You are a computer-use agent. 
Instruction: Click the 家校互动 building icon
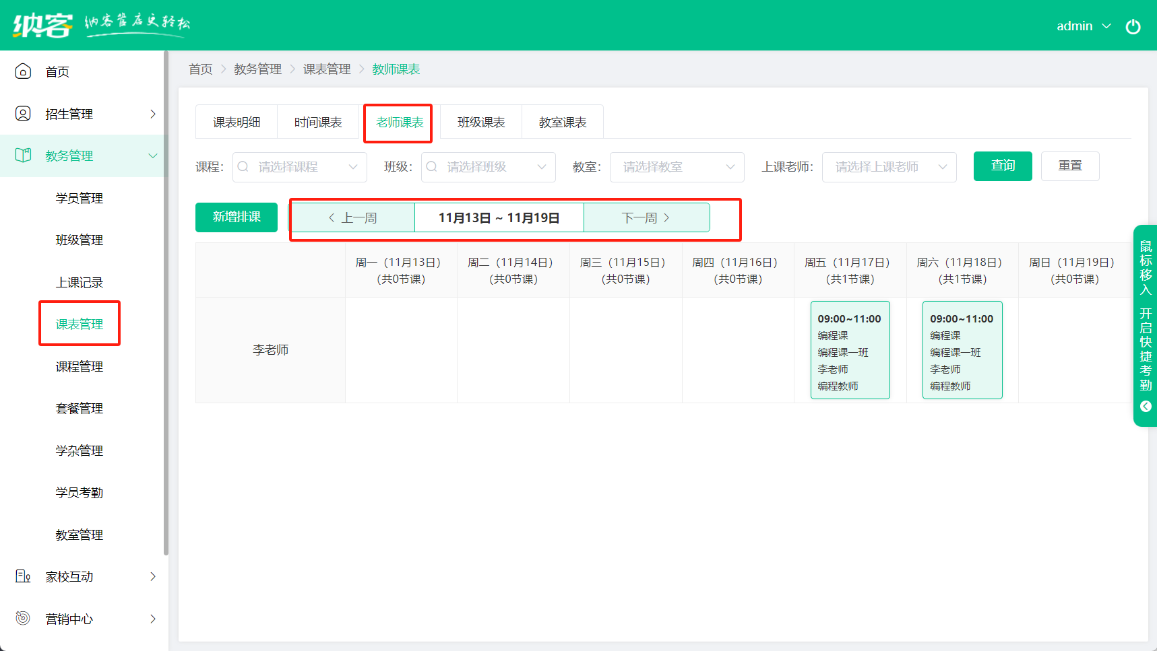pyautogui.click(x=23, y=576)
